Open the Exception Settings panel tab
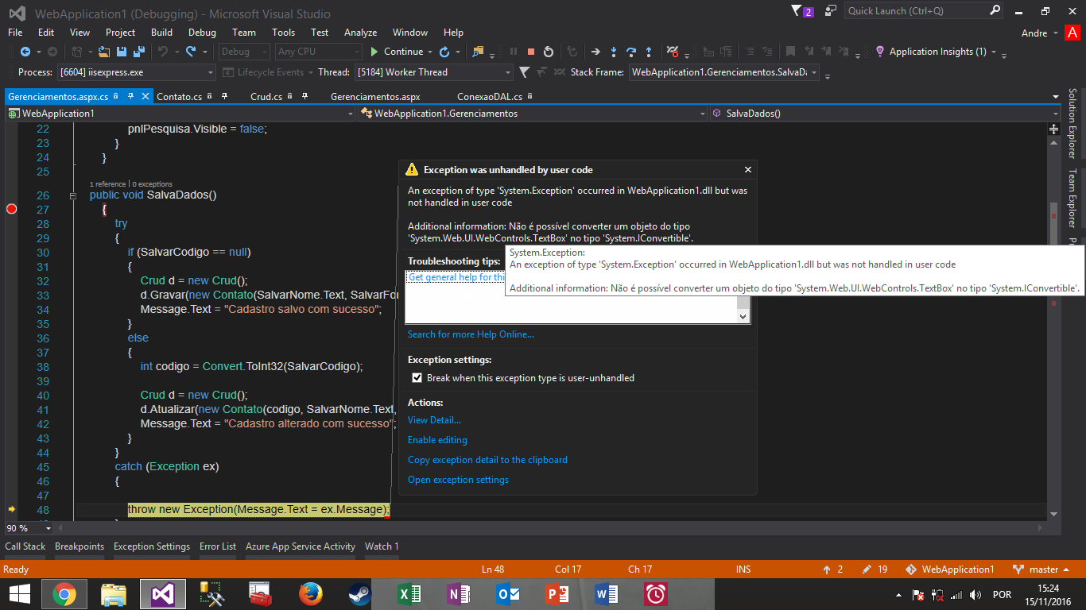 click(152, 546)
